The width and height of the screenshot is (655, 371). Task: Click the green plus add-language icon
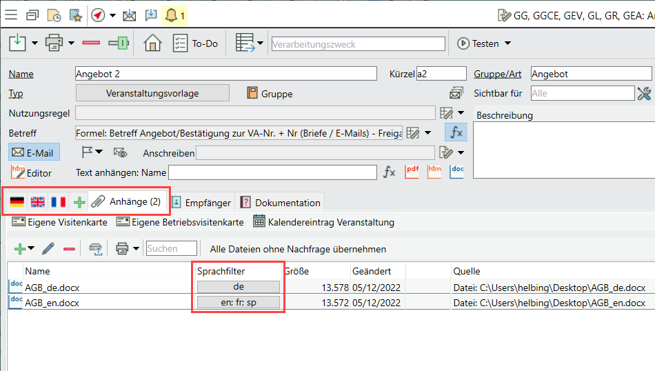[80, 202]
